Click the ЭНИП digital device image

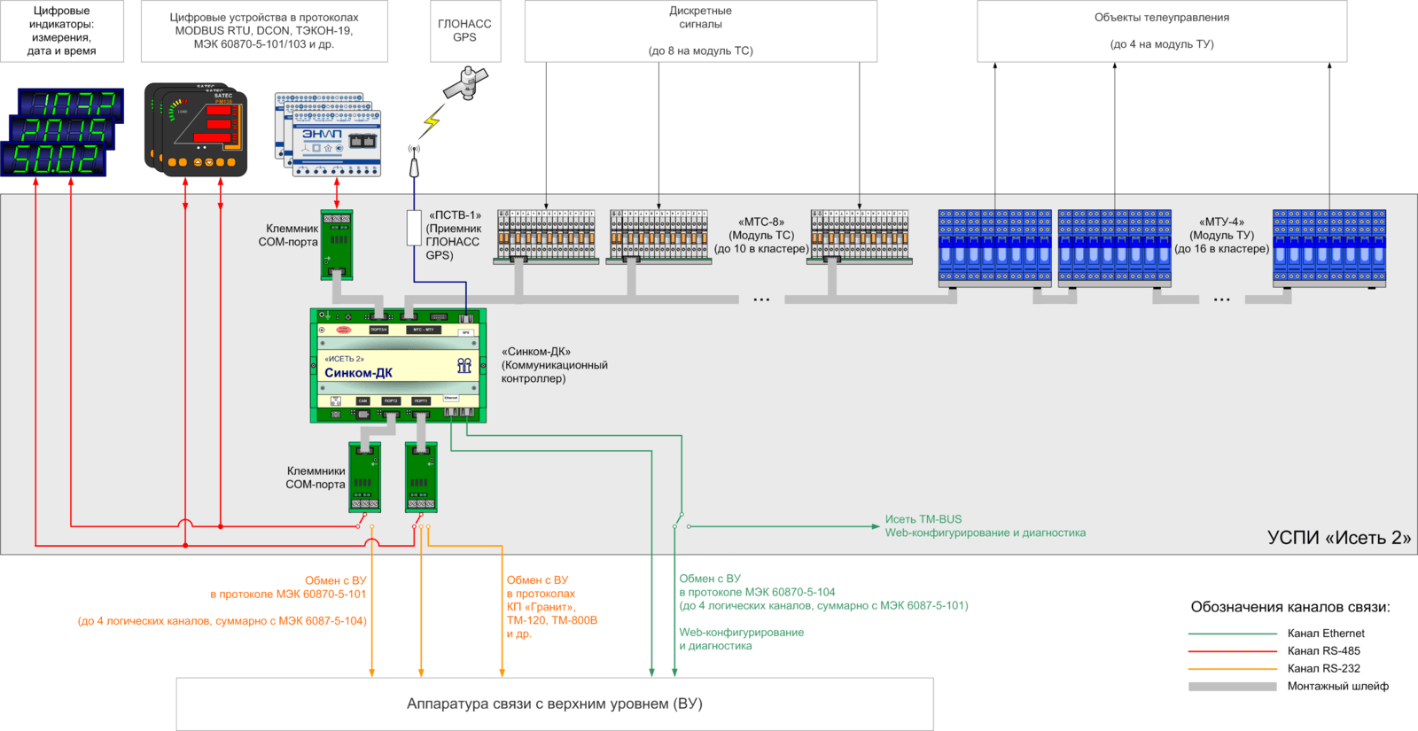click(335, 136)
